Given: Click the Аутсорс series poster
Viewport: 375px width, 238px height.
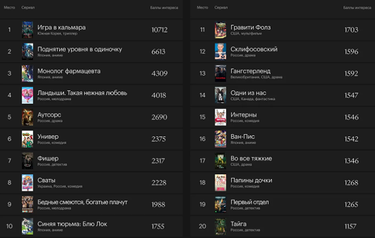Looking at the screenshot, I should click(x=28, y=117).
